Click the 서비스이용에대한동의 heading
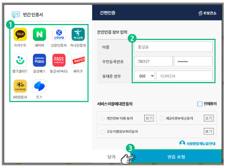Image resolution: width=226 pixels, height=166 pixels. click(x=115, y=104)
